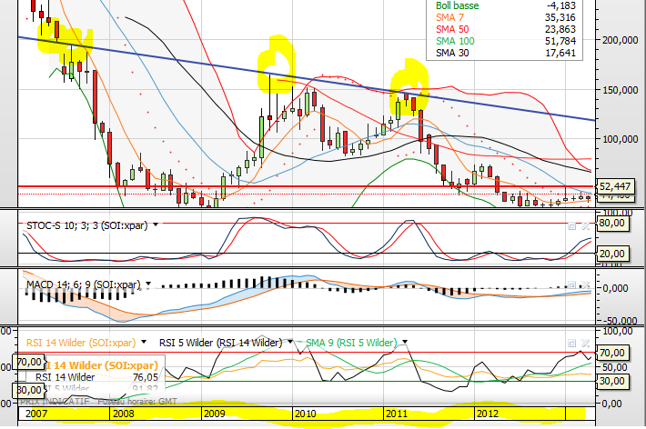
Task: Click the 70,00 RSI level marker on right axis
Action: coord(612,353)
